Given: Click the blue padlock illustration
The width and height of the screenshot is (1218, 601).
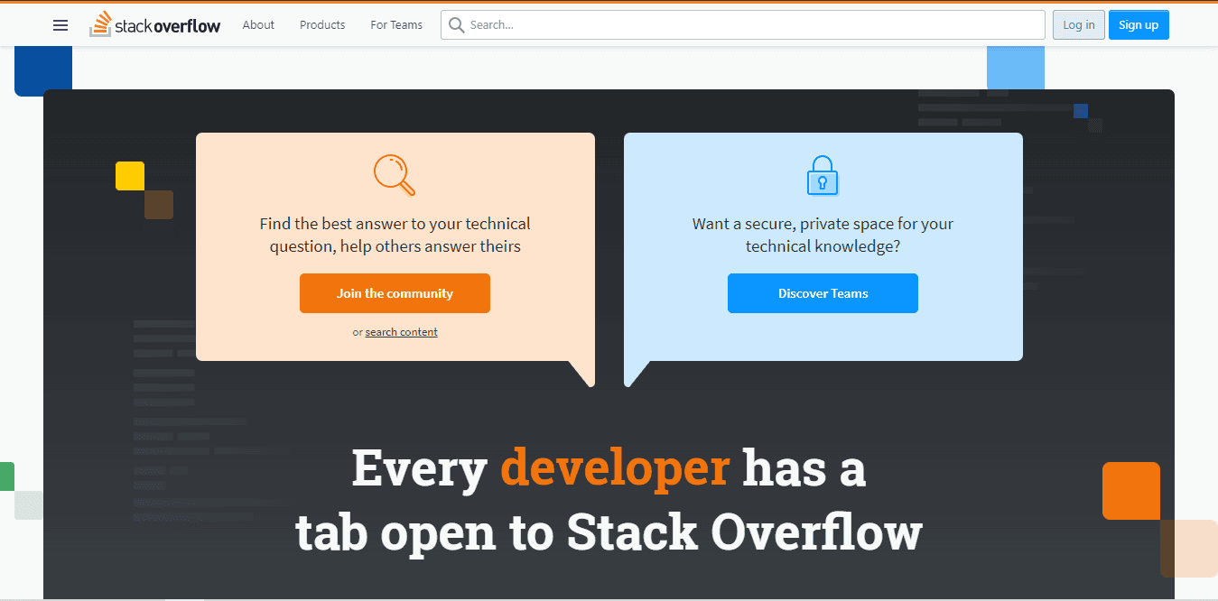Looking at the screenshot, I should pos(822,175).
